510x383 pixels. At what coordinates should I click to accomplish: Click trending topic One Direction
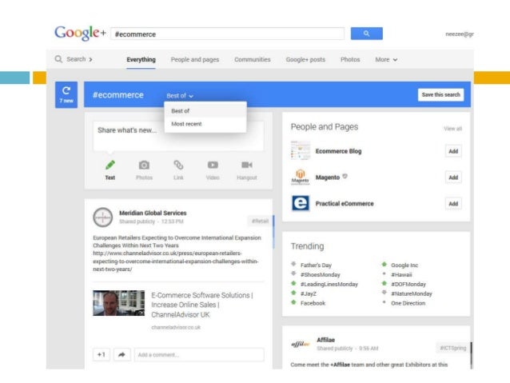(408, 302)
